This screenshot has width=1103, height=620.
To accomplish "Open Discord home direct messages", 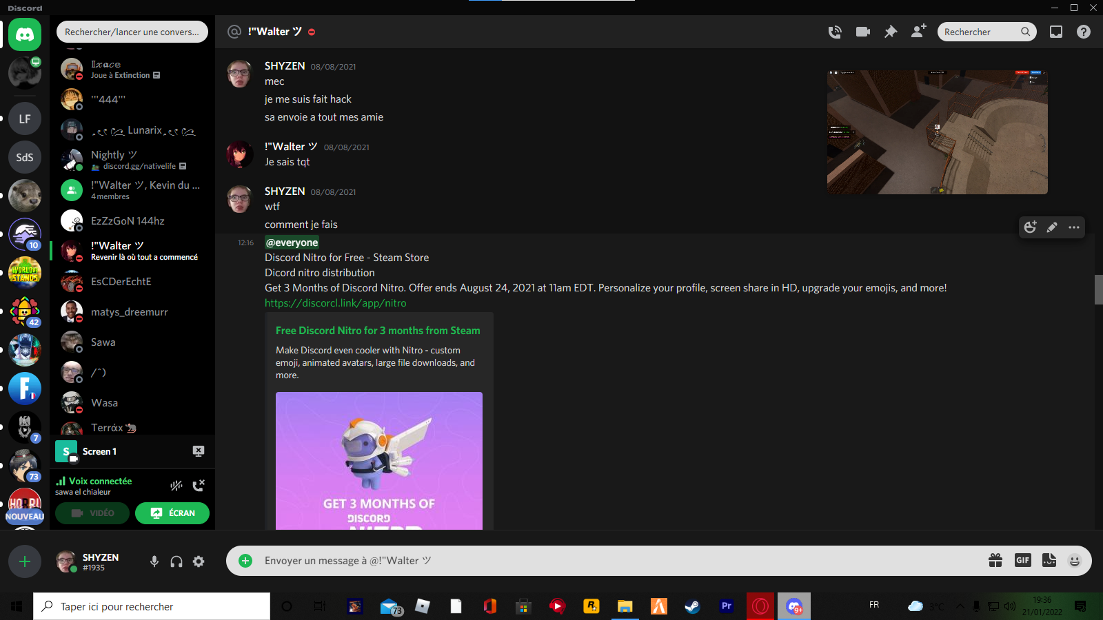I will [25, 34].
